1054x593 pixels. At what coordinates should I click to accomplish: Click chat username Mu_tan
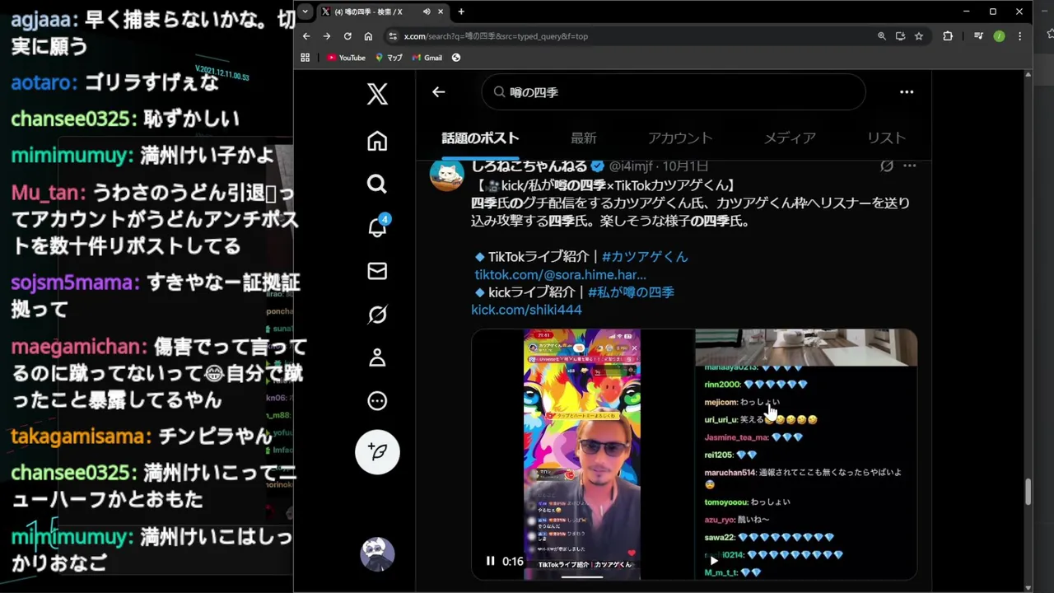coord(48,193)
